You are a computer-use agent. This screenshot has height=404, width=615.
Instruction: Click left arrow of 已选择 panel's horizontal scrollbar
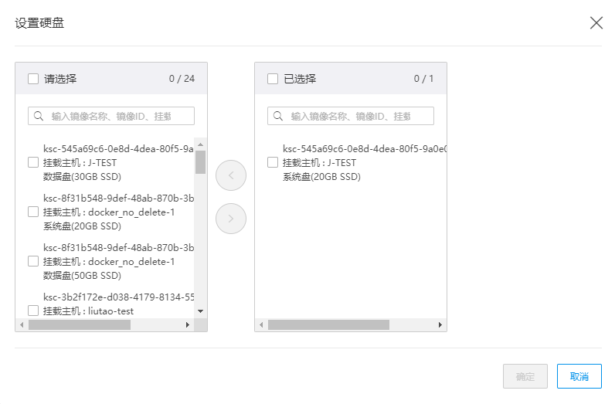point(261,325)
